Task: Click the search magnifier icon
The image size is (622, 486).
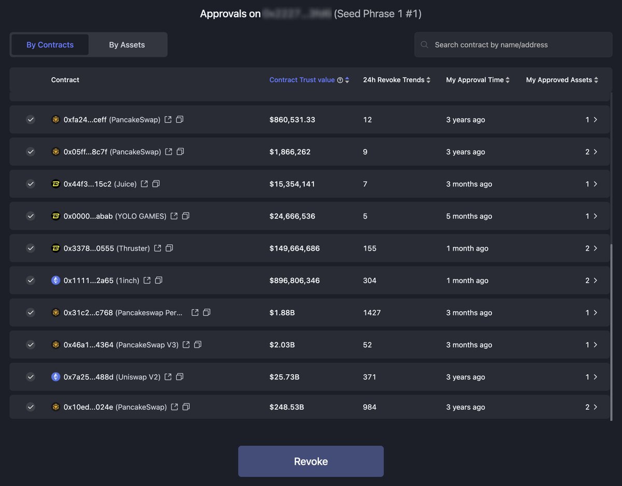Action: pyautogui.click(x=425, y=45)
